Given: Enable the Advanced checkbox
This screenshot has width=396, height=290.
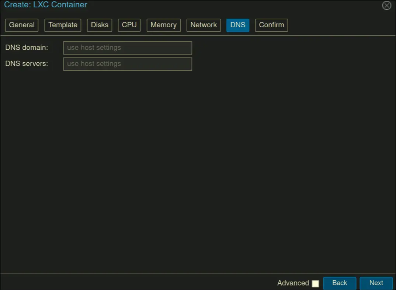Looking at the screenshot, I should 315,283.
